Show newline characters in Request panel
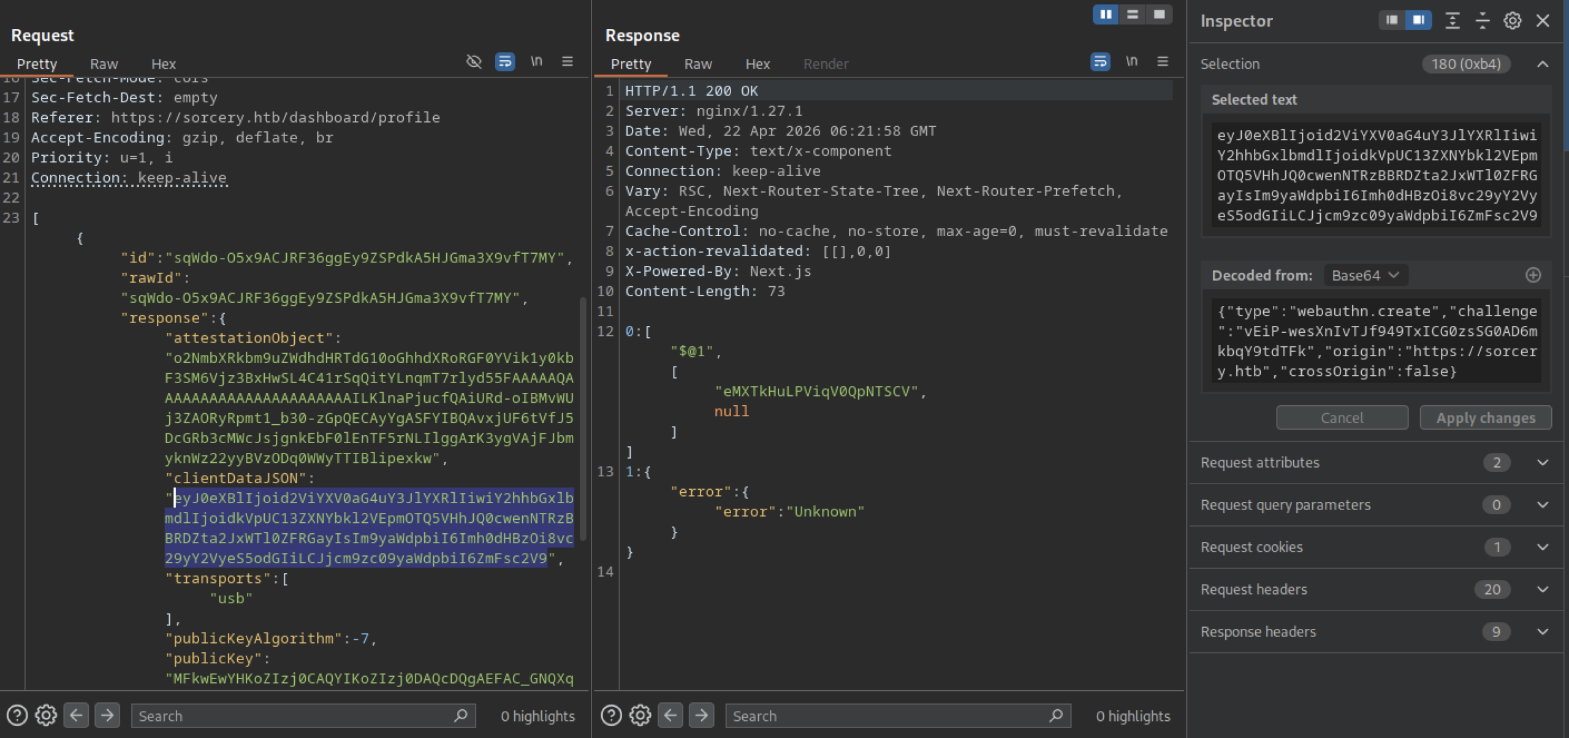The image size is (1569, 738). pos(536,61)
